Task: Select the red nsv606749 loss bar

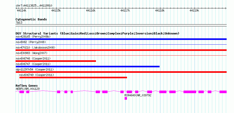Action: tap(73, 78)
